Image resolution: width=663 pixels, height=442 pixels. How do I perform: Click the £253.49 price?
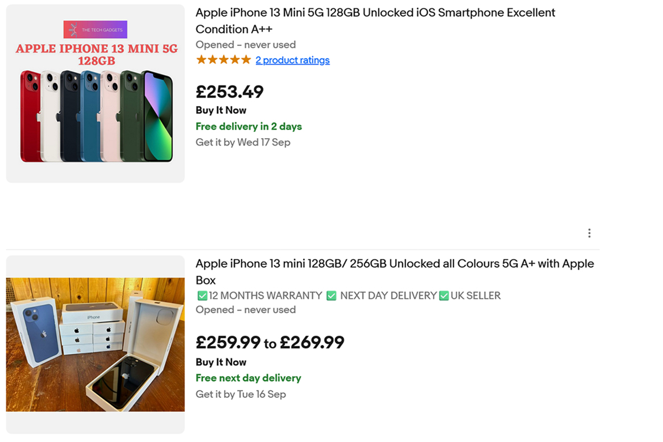tap(229, 92)
